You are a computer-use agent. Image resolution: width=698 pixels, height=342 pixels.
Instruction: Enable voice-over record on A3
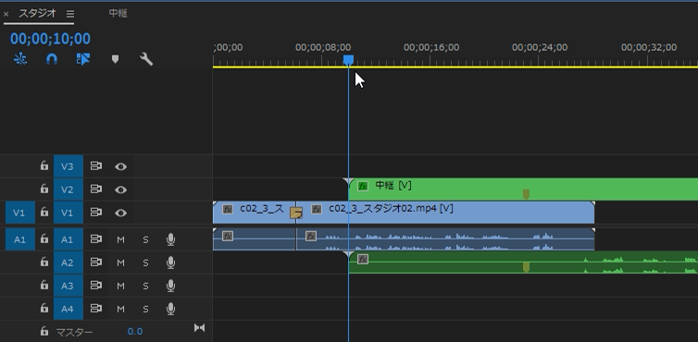point(170,286)
